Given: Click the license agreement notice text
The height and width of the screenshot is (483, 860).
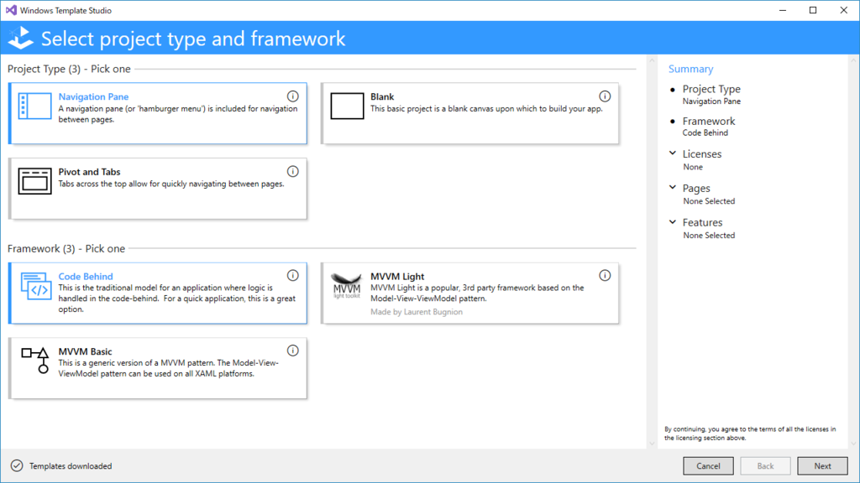Looking at the screenshot, I should [x=750, y=434].
